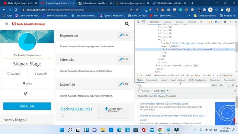The image size is (238, 134).
Task: Toggle the device toolbar in DevTools
Action: click(x=143, y=22)
